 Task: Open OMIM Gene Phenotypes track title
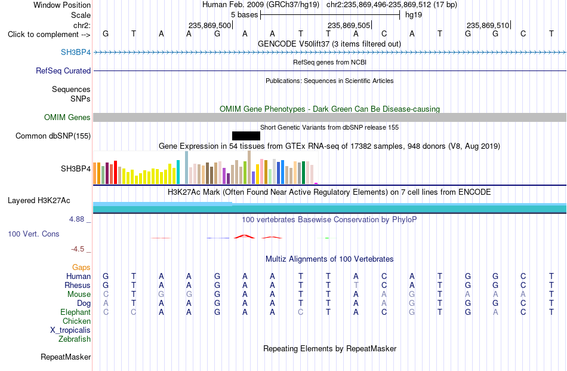tap(329, 109)
